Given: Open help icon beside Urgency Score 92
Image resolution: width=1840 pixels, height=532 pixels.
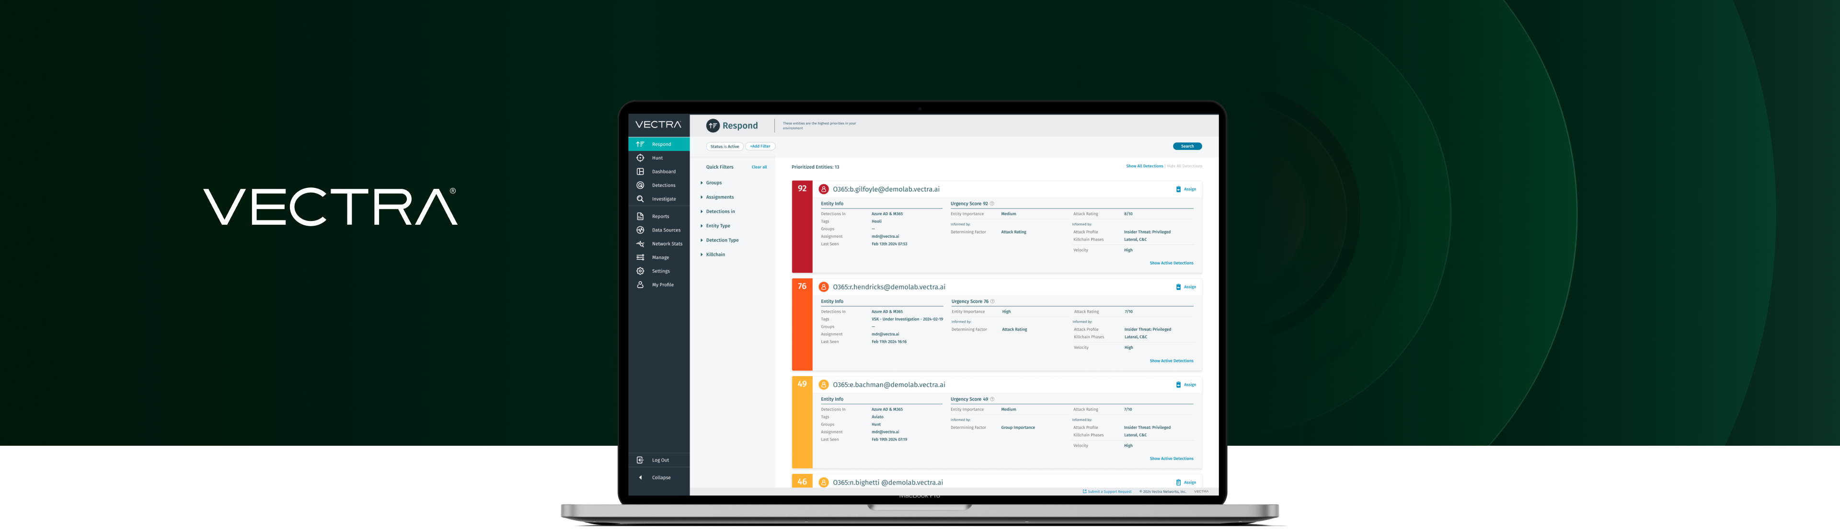Looking at the screenshot, I should pyautogui.click(x=992, y=204).
